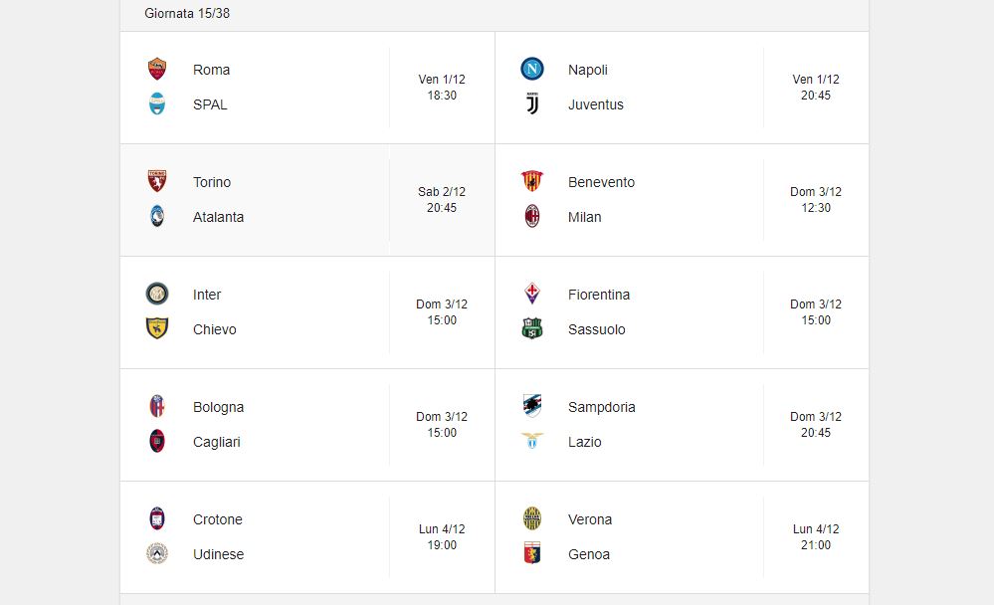Click the Genoa club badge

point(532,553)
